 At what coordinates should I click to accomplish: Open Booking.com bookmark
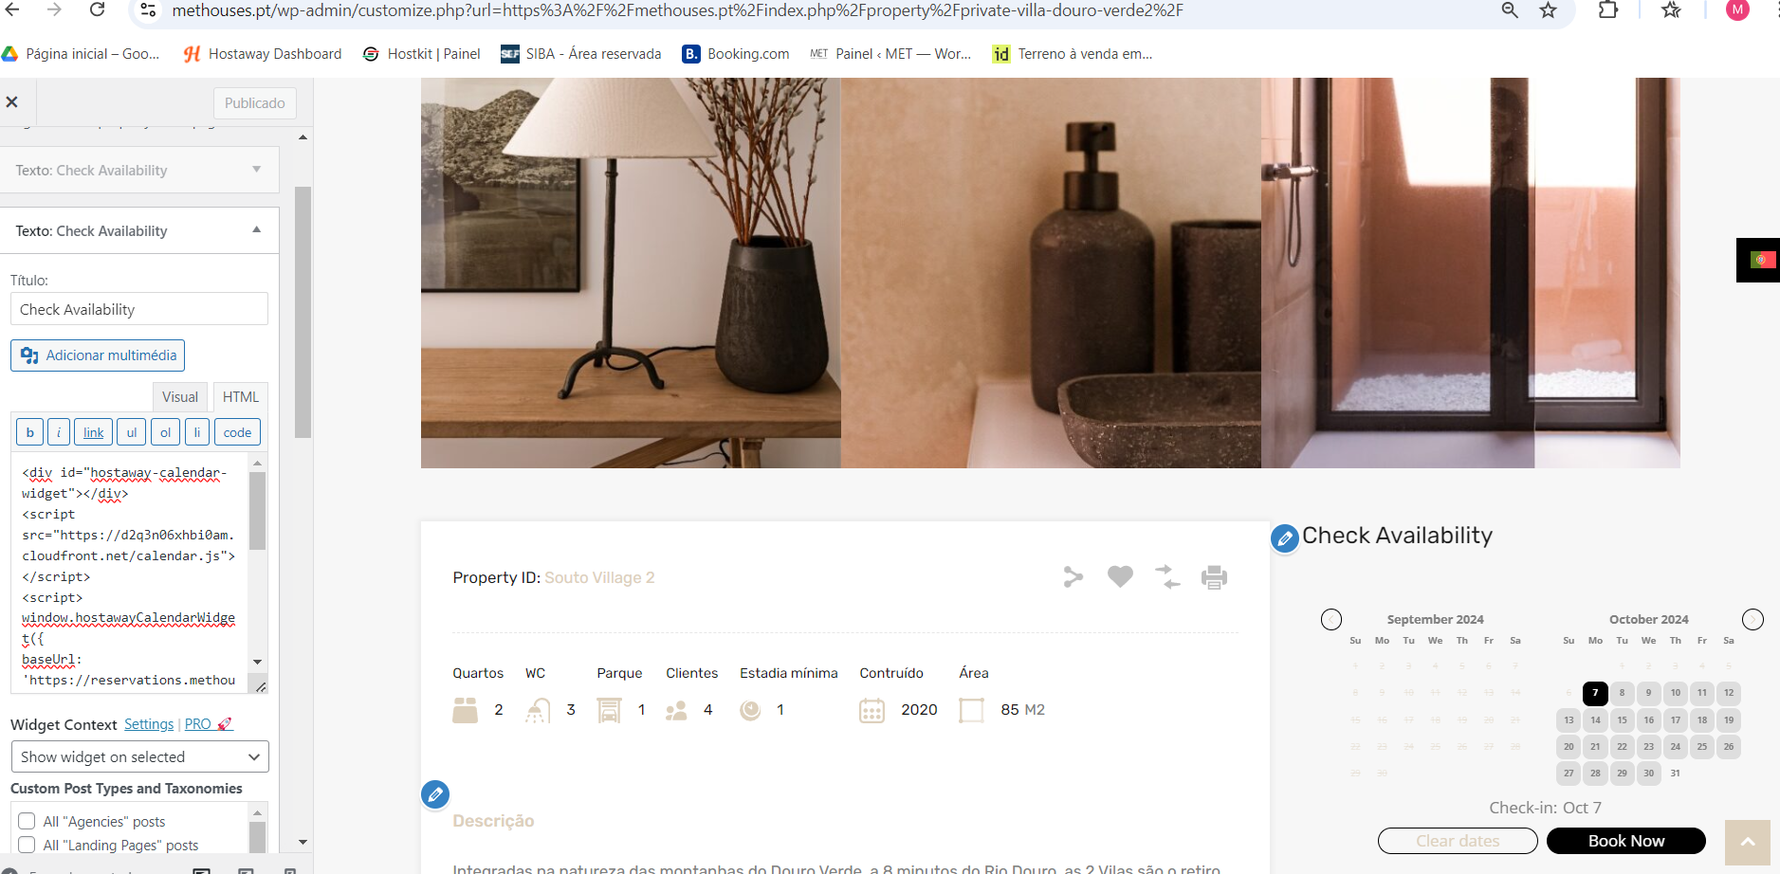point(736,54)
